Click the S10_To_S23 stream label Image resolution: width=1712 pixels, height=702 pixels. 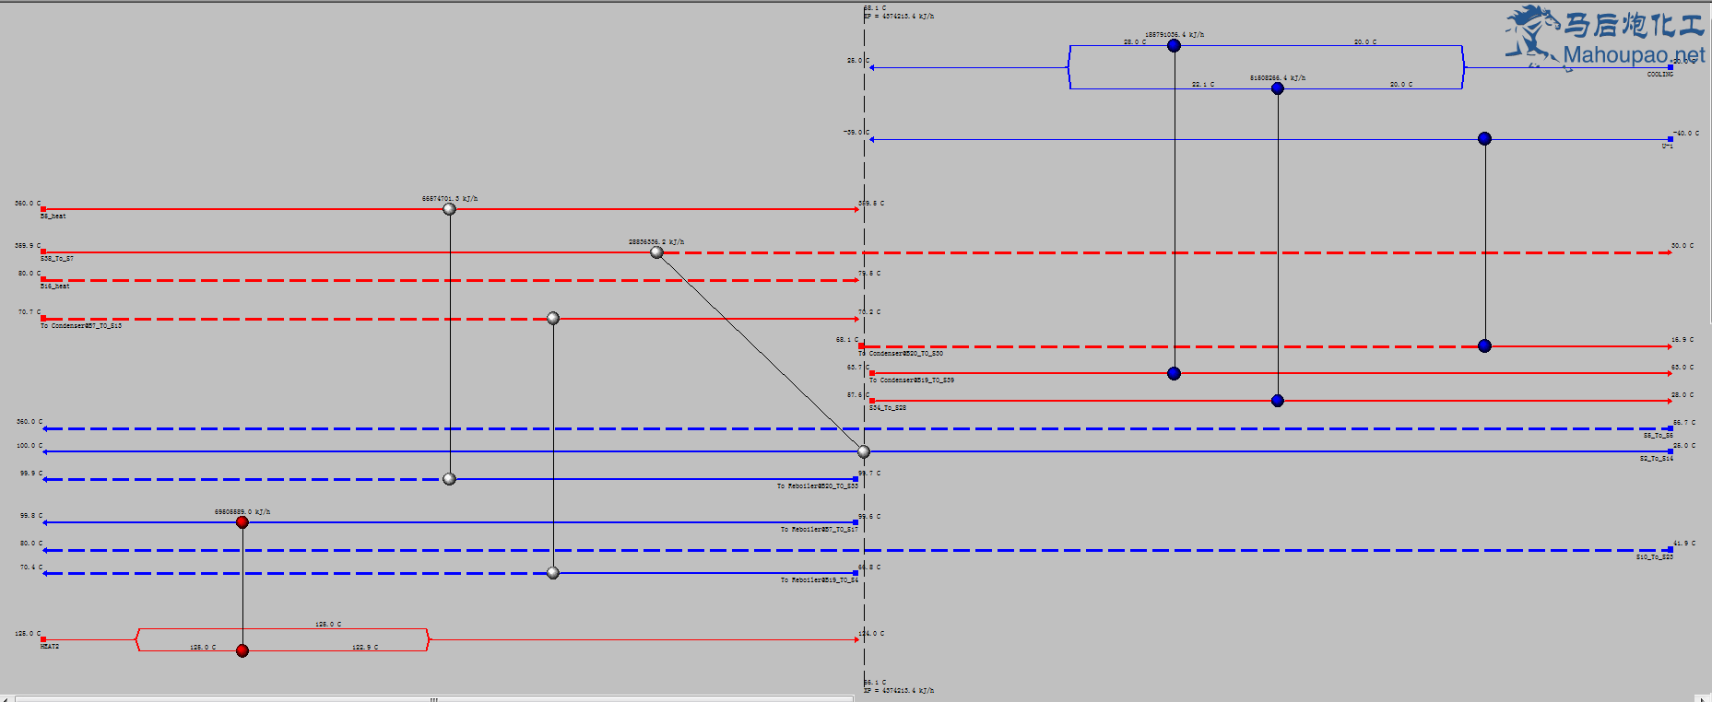coord(1655,557)
